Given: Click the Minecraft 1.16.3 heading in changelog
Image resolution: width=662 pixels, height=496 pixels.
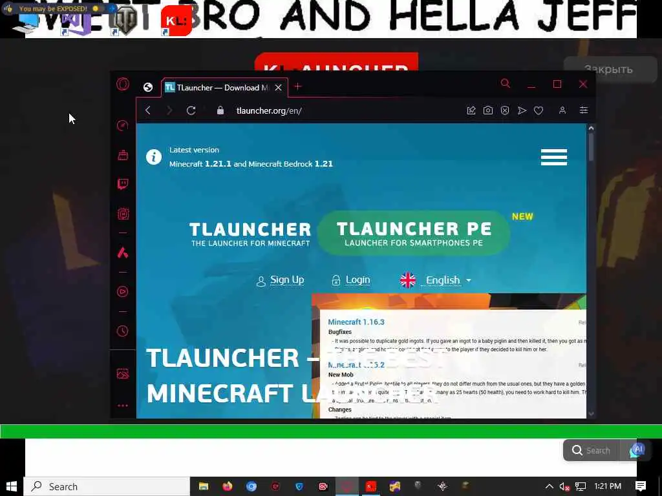Looking at the screenshot, I should pos(356,322).
